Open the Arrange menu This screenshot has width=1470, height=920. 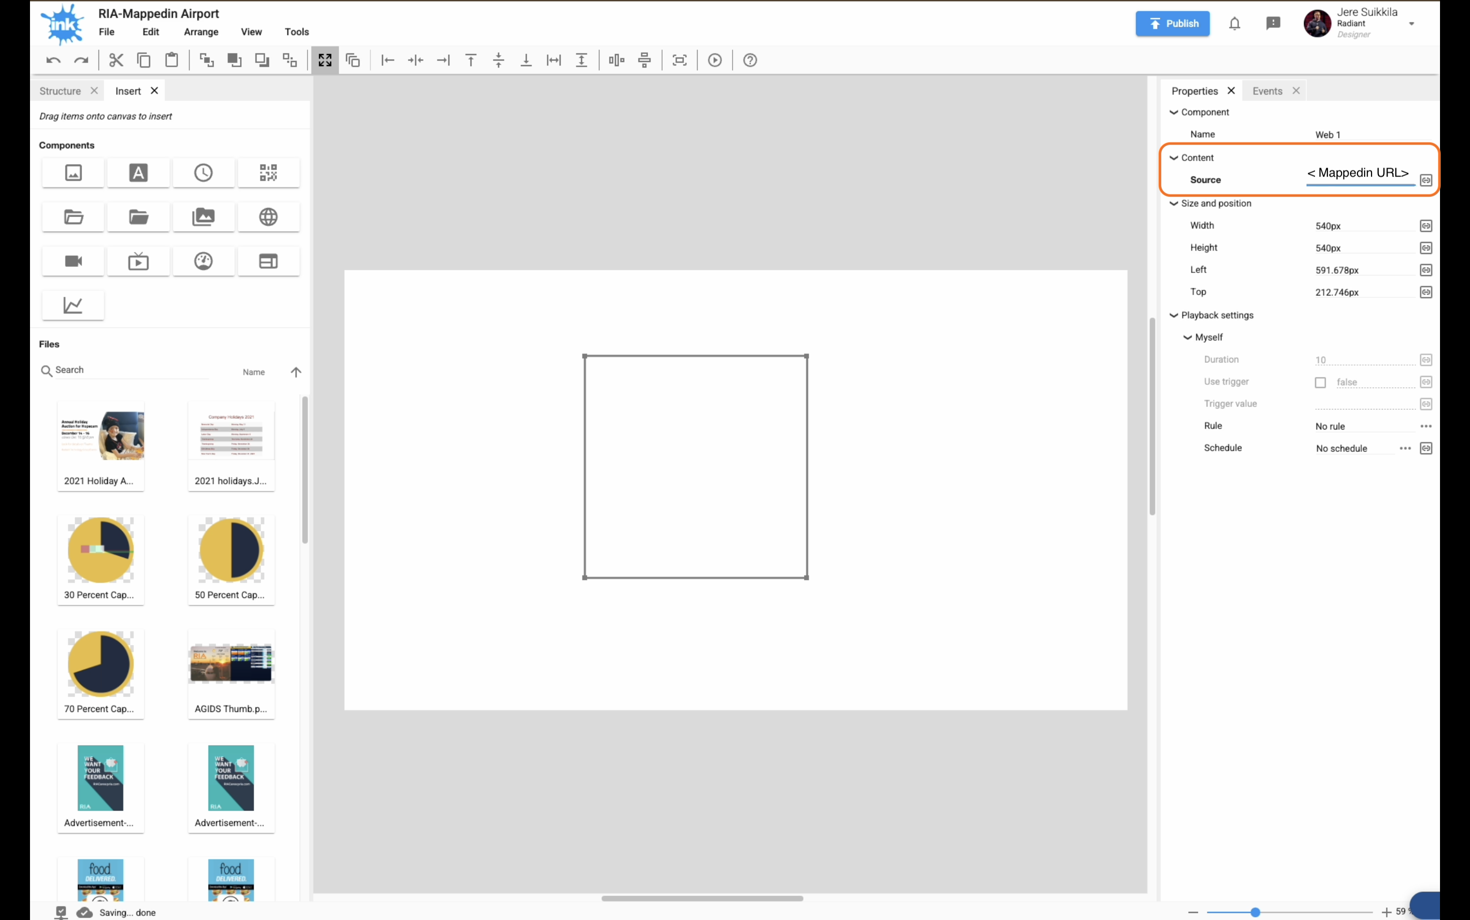(x=201, y=31)
